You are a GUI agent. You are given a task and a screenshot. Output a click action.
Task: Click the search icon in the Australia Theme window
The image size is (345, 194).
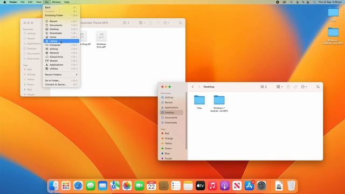click(181, 23)
